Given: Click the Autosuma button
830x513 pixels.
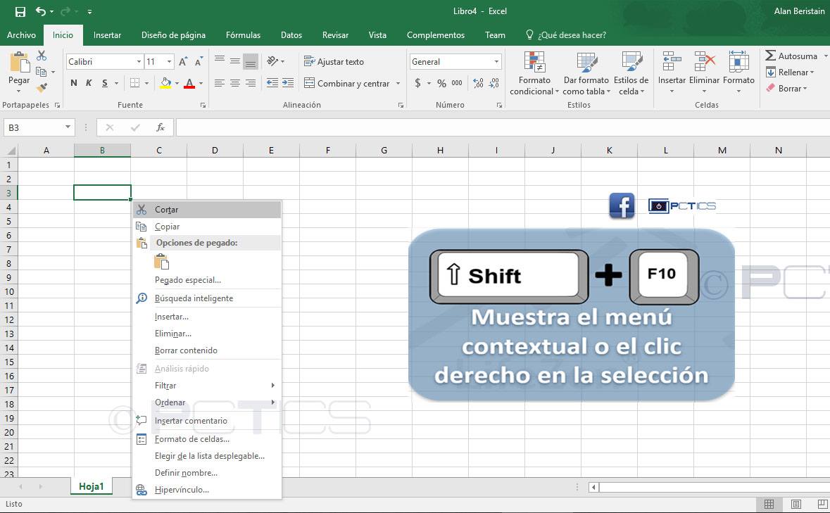Looking at the screenshot, I should tap(791, 56).
